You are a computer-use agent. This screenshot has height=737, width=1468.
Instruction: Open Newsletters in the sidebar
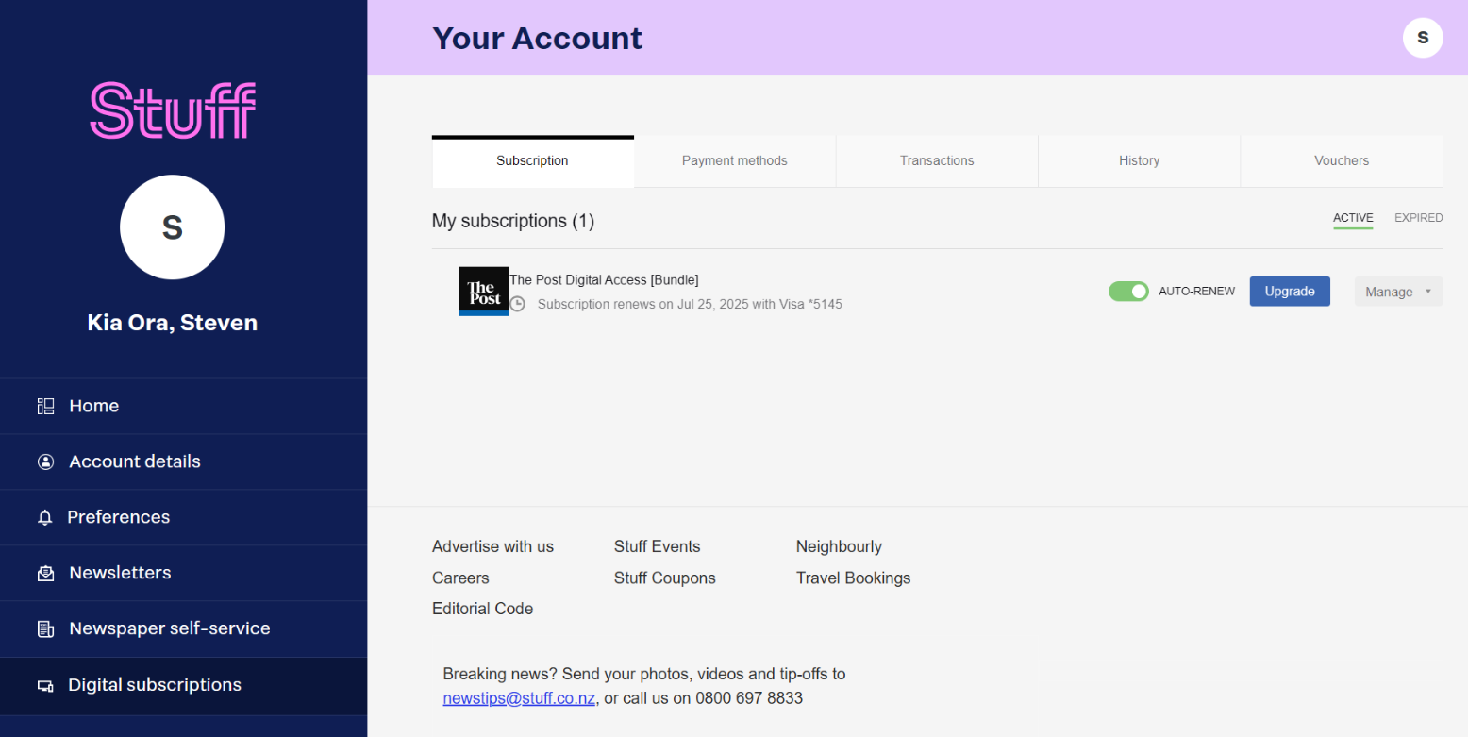tap(184, 573)
